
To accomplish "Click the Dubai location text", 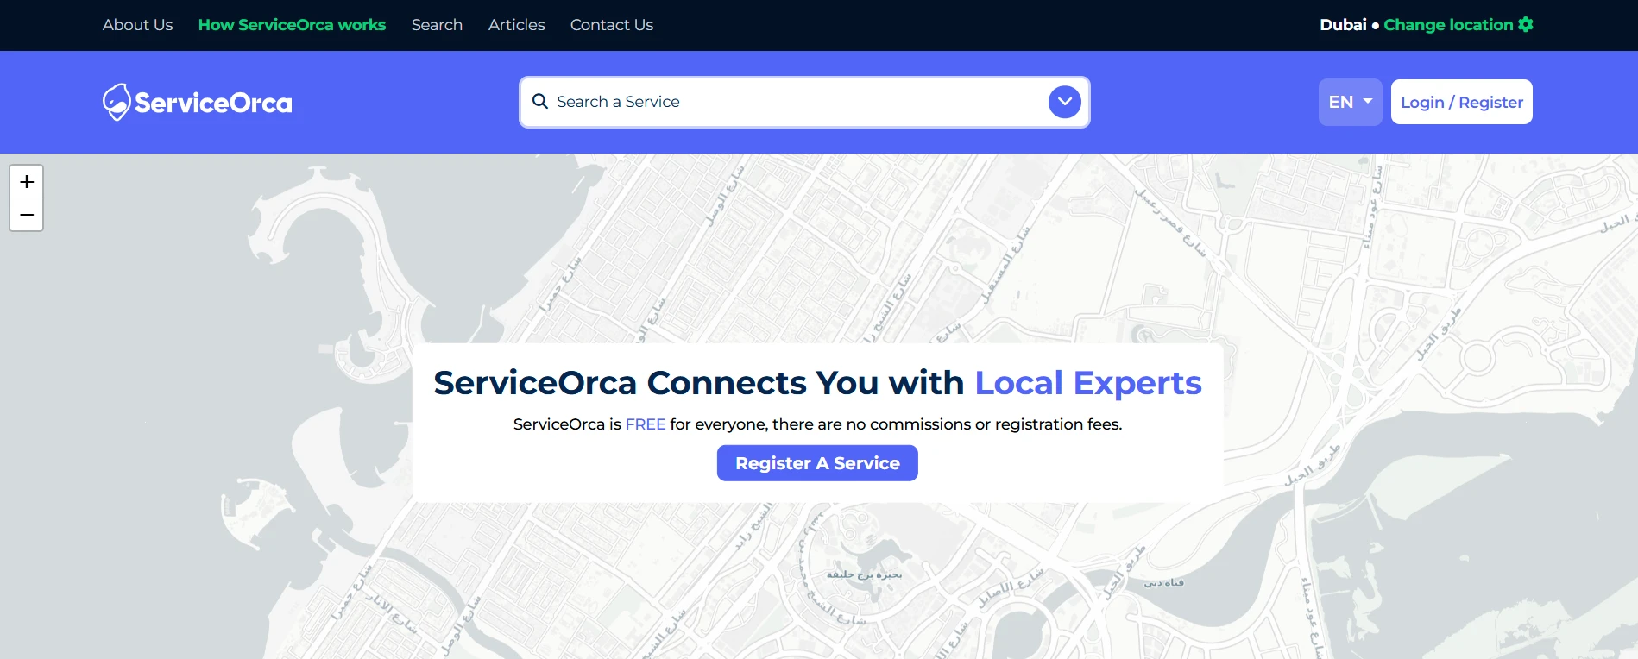I will 1343,25.
